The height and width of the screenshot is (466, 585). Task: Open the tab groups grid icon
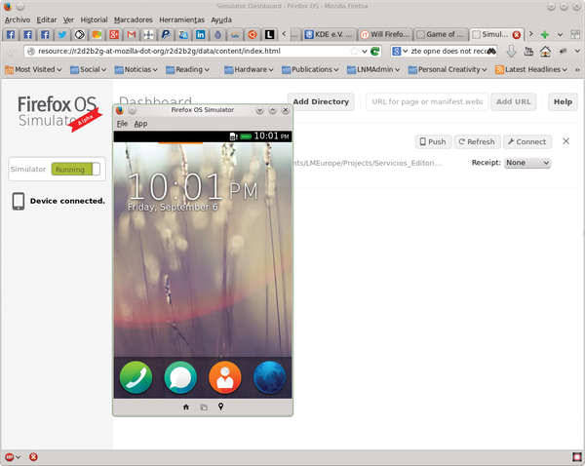click(575, 35)
